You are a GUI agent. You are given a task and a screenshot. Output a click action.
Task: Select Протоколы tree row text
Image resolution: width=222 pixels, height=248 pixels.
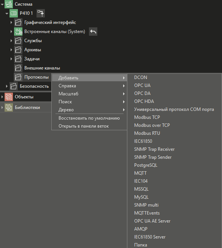tap(36, 77)
